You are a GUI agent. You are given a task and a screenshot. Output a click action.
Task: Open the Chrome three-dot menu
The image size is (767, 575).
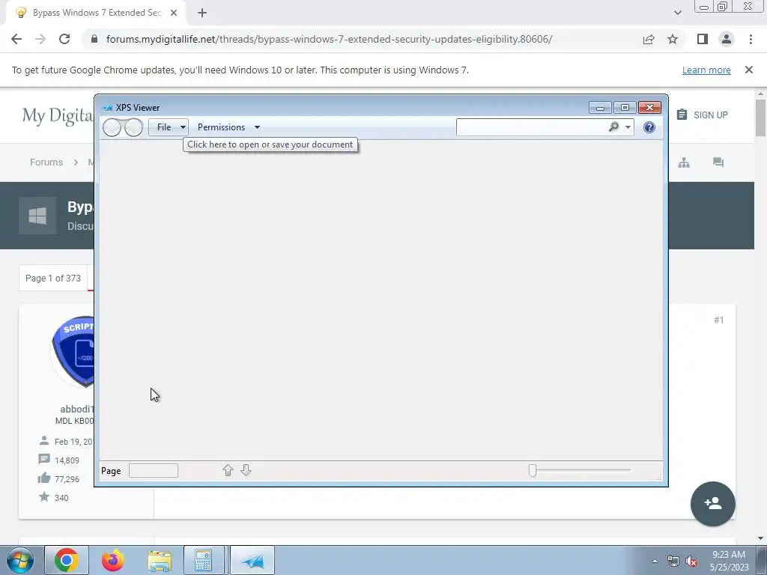pos(751,39)
